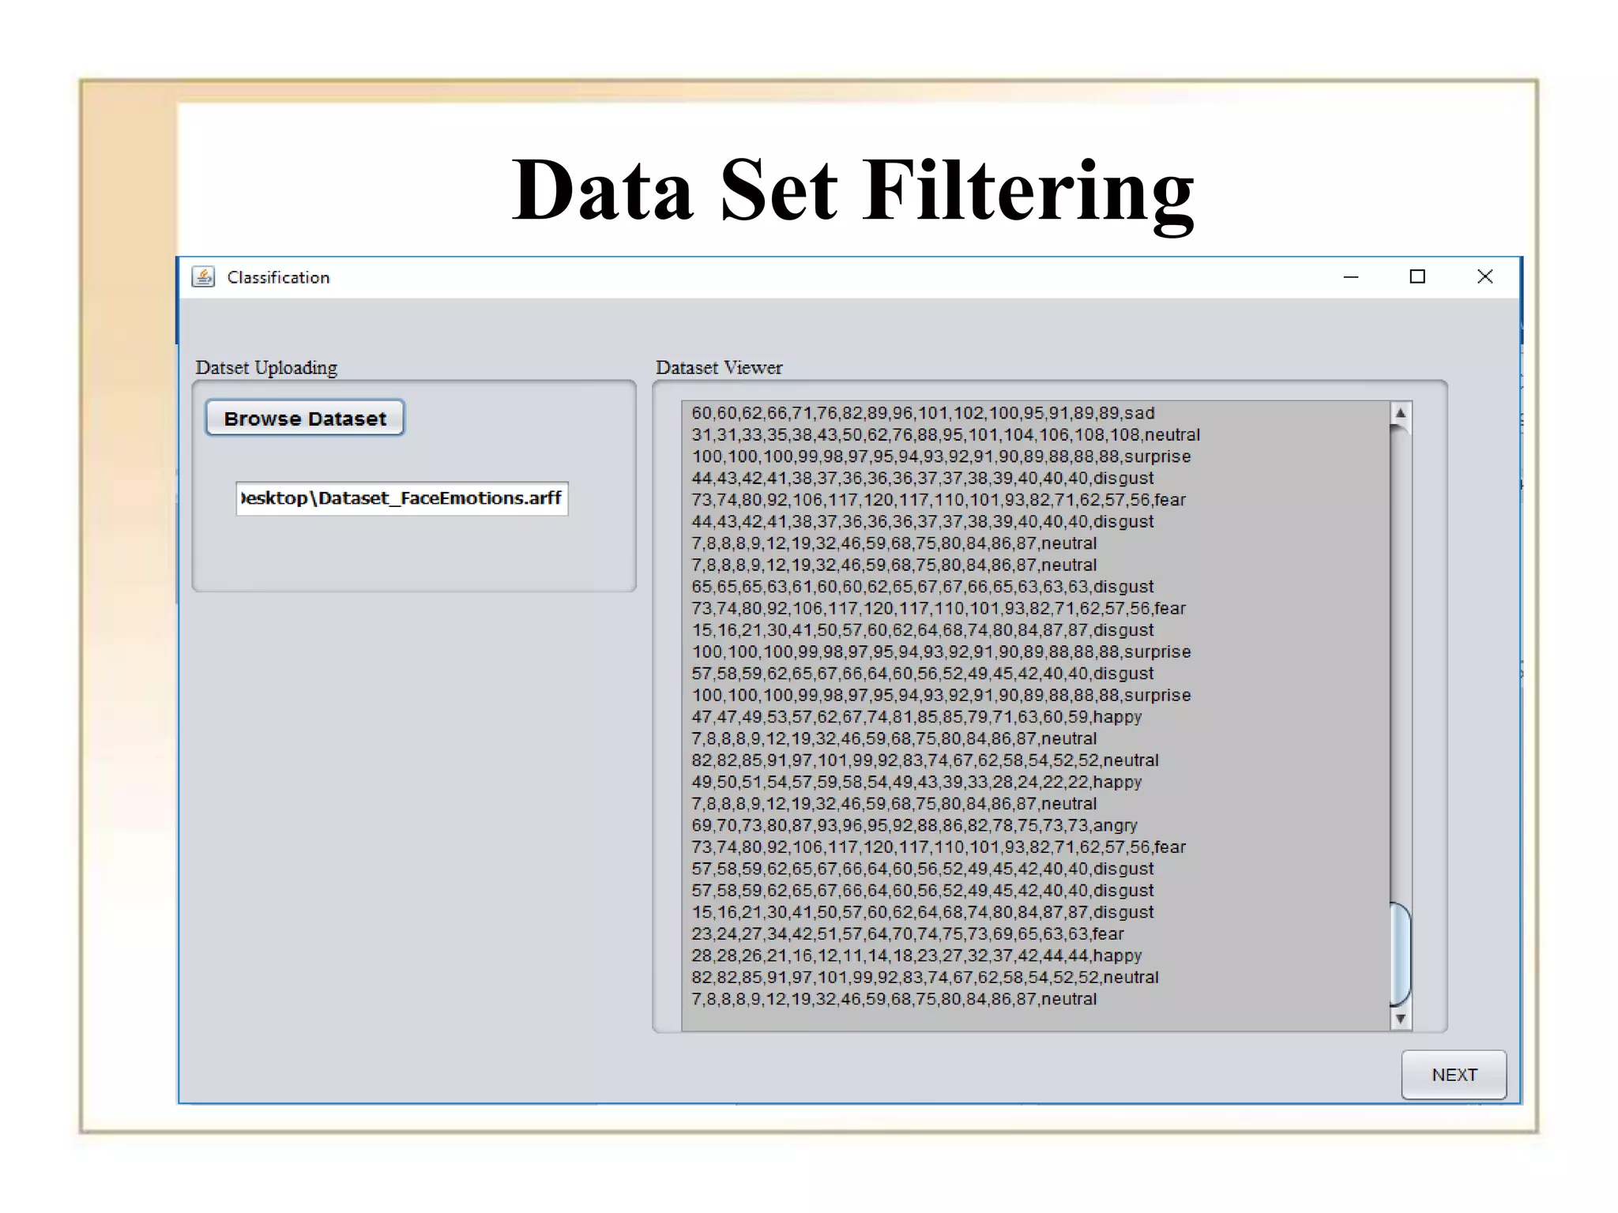Screen dimensions: 1618x1213
Task: Click the Java icon in the title bar
Action: [x=203, y=277]
